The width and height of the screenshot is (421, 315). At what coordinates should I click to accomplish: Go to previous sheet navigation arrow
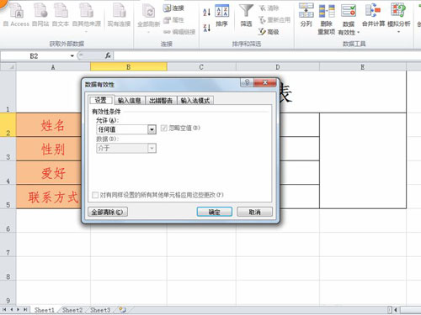point(12,310)
